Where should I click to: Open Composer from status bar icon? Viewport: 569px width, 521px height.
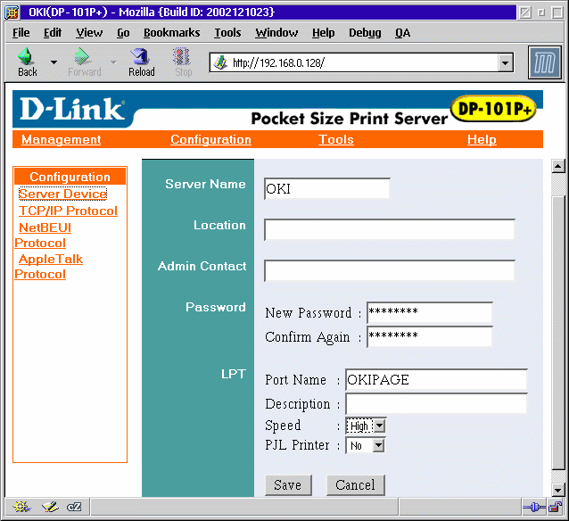coord(50,507)
